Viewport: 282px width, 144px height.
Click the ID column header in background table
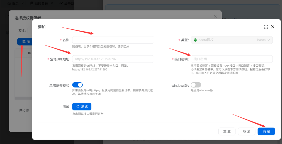(30, 53)
